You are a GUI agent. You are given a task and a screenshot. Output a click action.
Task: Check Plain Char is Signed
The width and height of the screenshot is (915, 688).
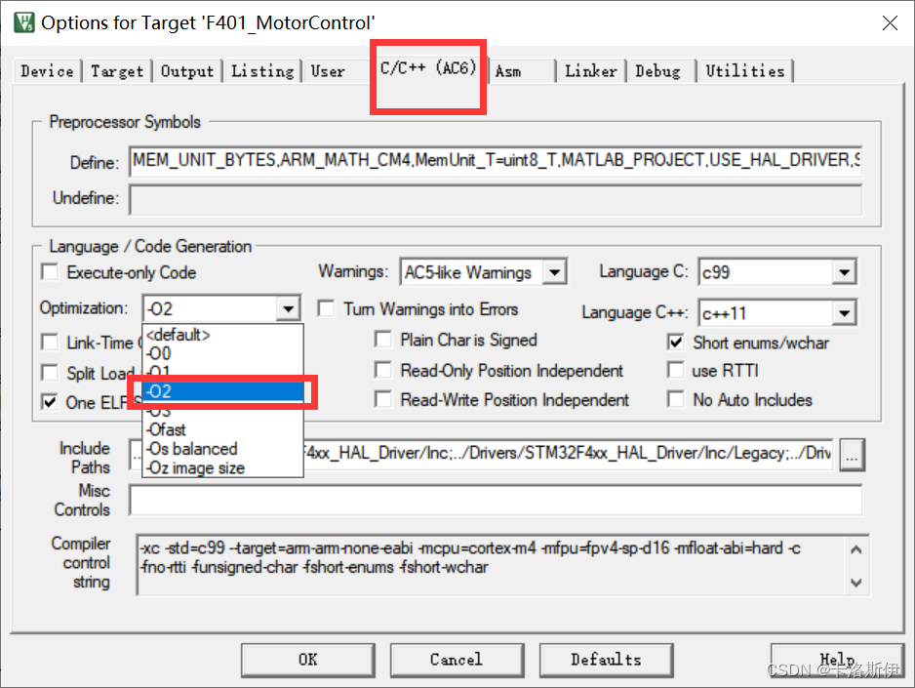383,339
